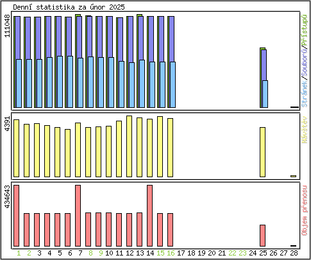This screenshot has height=260, width=311.
Task: Click green day number 1 on bottom axis
Action: click(19, 253)
